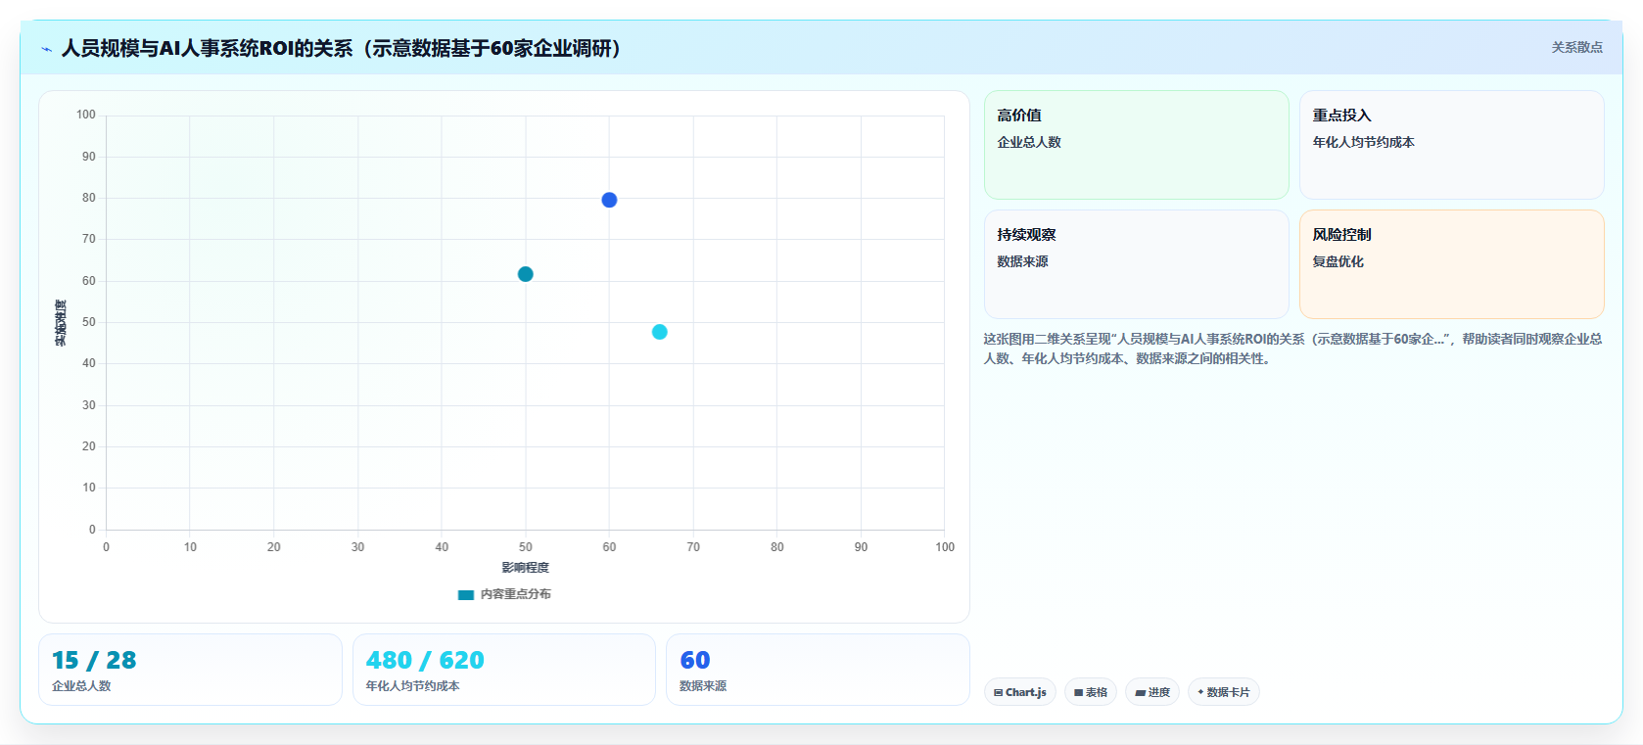Click the 60 数据来源 stat card

(x=818, y=670)
